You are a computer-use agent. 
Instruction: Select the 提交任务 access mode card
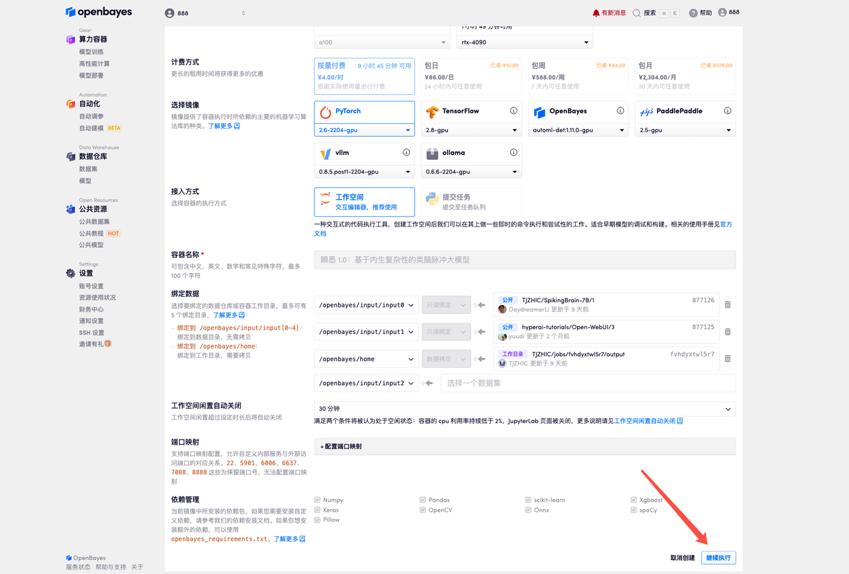pos(471,201)
